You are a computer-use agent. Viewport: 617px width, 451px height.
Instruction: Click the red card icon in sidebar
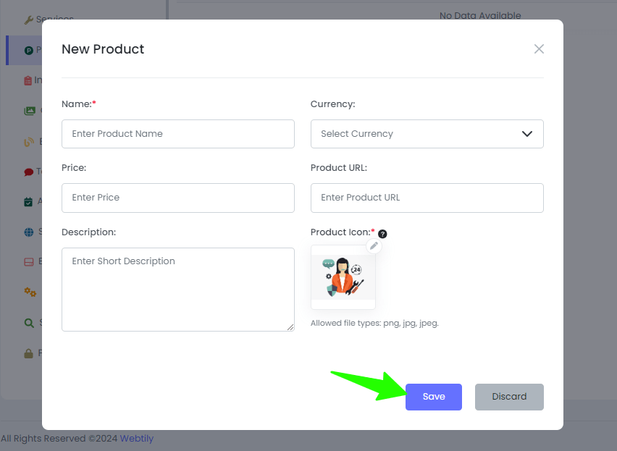[x=29, y=262]
